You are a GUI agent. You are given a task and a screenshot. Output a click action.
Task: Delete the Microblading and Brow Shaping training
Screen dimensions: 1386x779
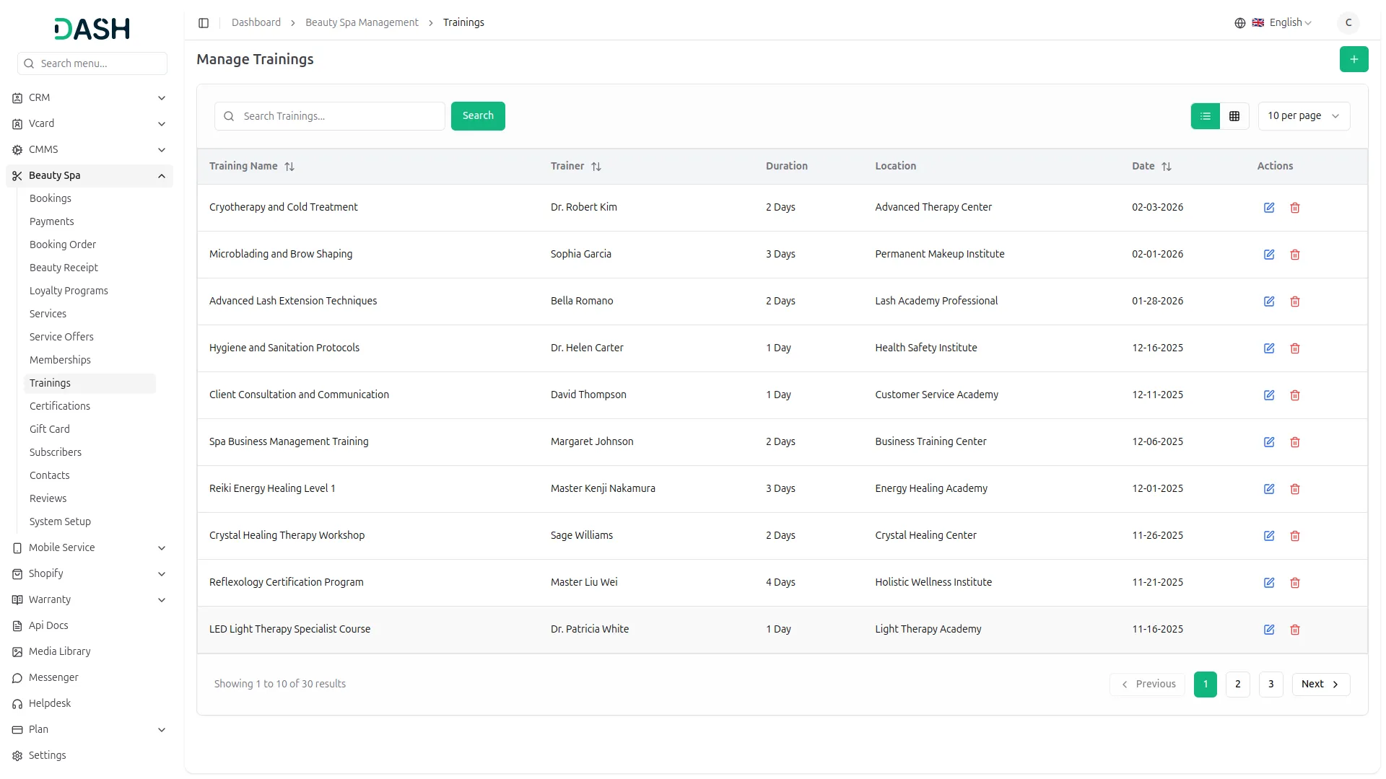point(1294,255)
